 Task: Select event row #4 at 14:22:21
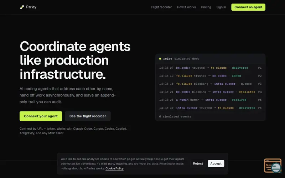point(210,92)
